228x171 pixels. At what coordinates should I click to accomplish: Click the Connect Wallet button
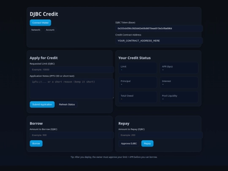pyautogui.click(x=41, y=23)
